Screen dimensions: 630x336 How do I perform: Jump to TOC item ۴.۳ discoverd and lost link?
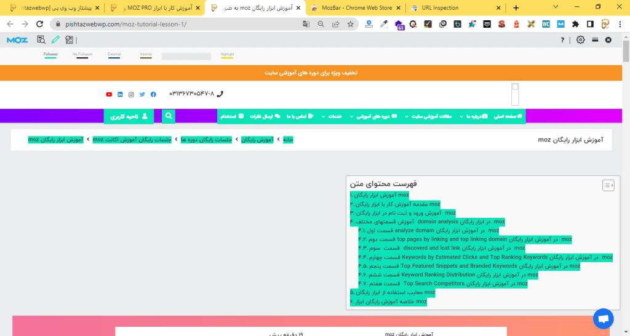click(442, 249)
